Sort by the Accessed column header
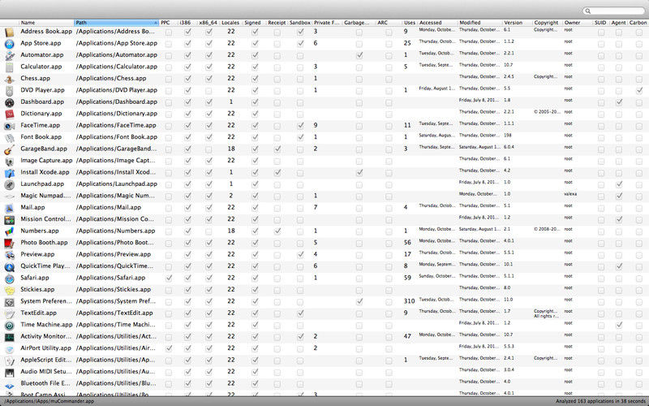This screenshot has width=649, height=406. 431,23
